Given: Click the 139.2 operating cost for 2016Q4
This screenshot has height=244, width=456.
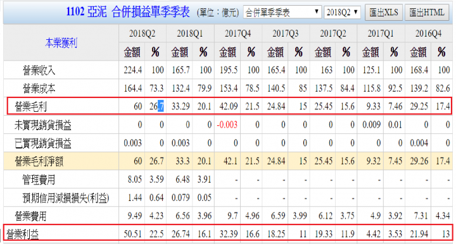Looking at the screenshot, I should (419, 88).
